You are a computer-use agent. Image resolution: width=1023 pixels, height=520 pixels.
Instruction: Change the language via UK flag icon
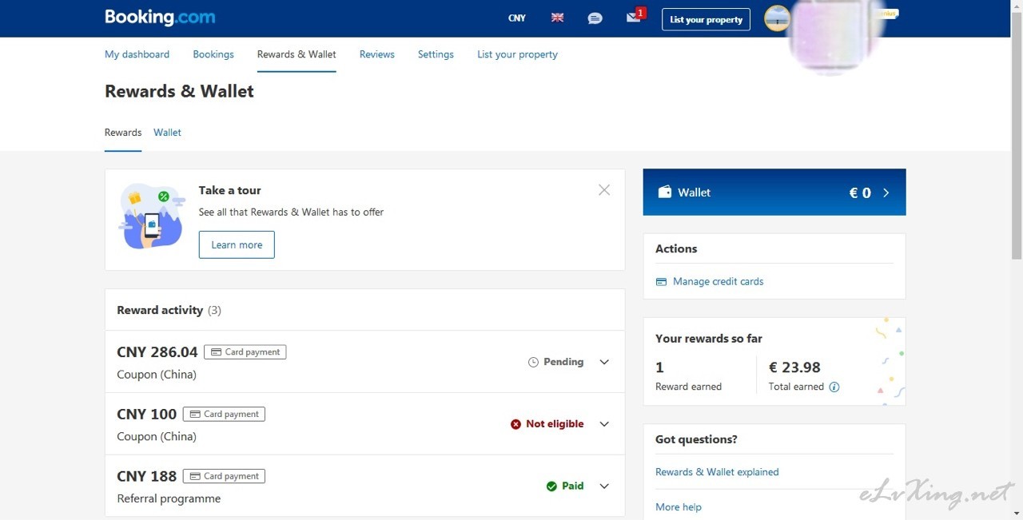pyautogui.click(x=557, y=18)
